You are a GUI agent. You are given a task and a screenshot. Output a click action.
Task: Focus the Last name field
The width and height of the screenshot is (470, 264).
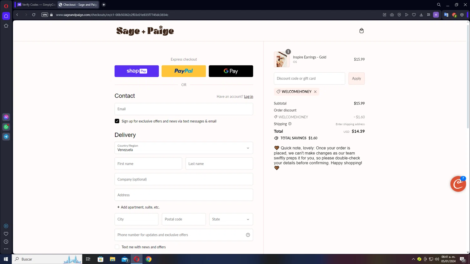[x=219, y=164]
